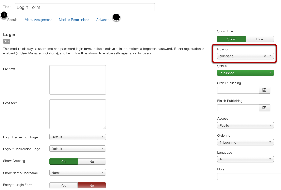Open the Start Publishing calendar picker

(x=265, y=90)
